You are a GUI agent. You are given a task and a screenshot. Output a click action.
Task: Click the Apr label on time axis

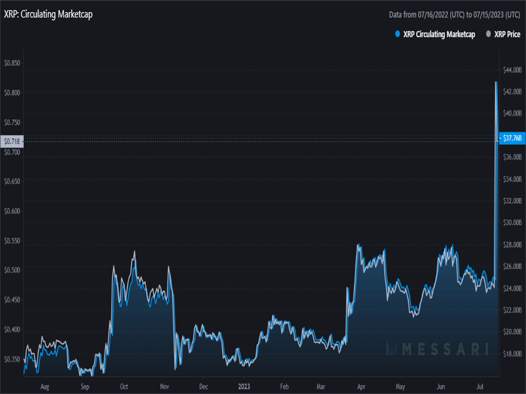361,386
